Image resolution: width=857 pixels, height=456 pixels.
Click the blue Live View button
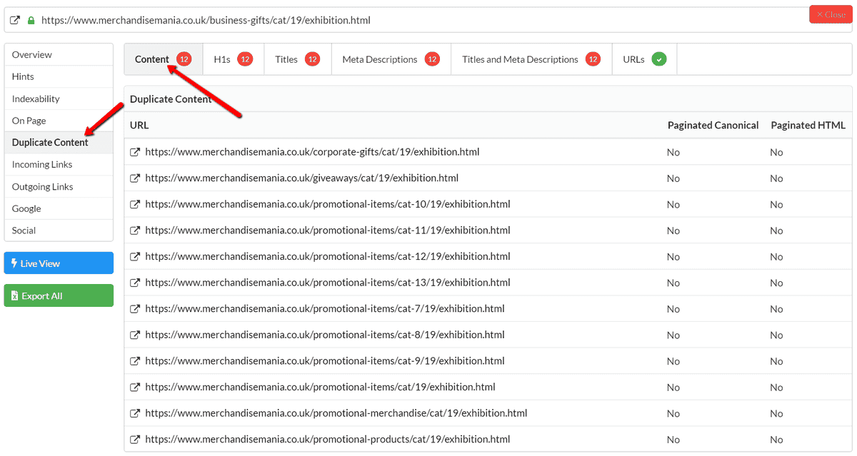click(59, 263)
